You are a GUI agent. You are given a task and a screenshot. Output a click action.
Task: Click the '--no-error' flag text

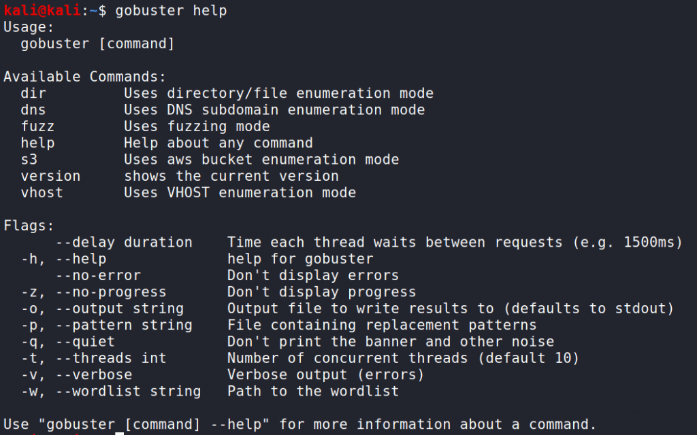tap(98, 276)
